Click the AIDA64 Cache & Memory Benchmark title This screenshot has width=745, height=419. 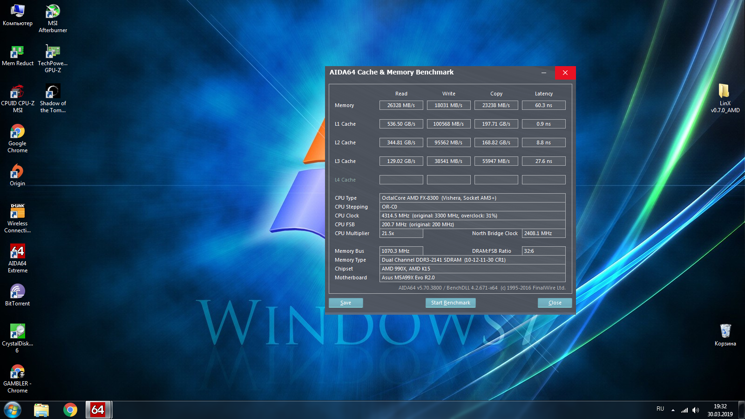click(392, 72)
